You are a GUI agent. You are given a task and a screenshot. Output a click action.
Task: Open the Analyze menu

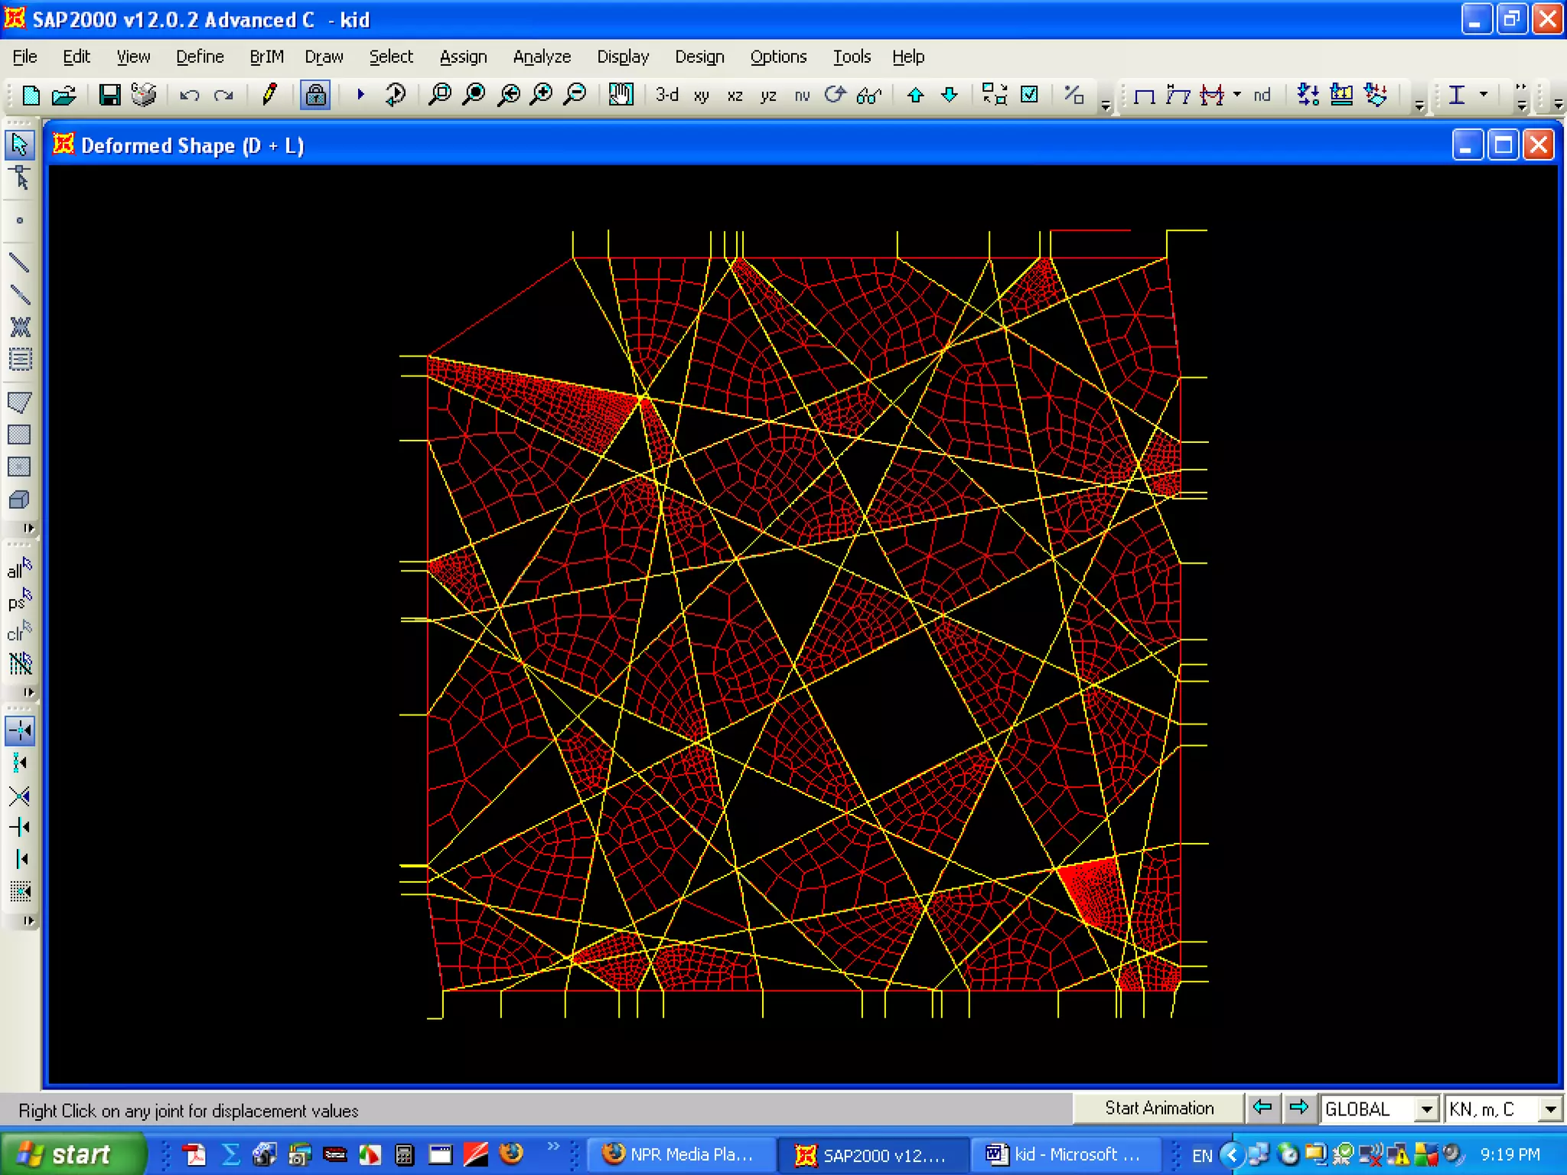[x=541, y=57]
